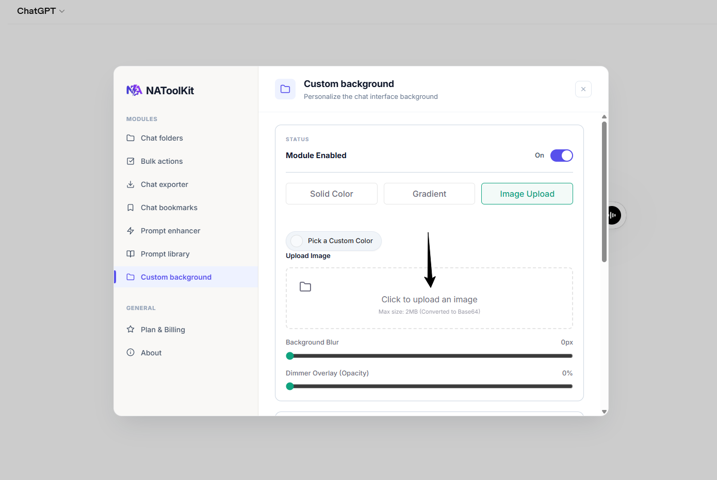Switch to the Gradient tab
The width and height of the screenshot is (717, 480).
(x=429, y=194)
